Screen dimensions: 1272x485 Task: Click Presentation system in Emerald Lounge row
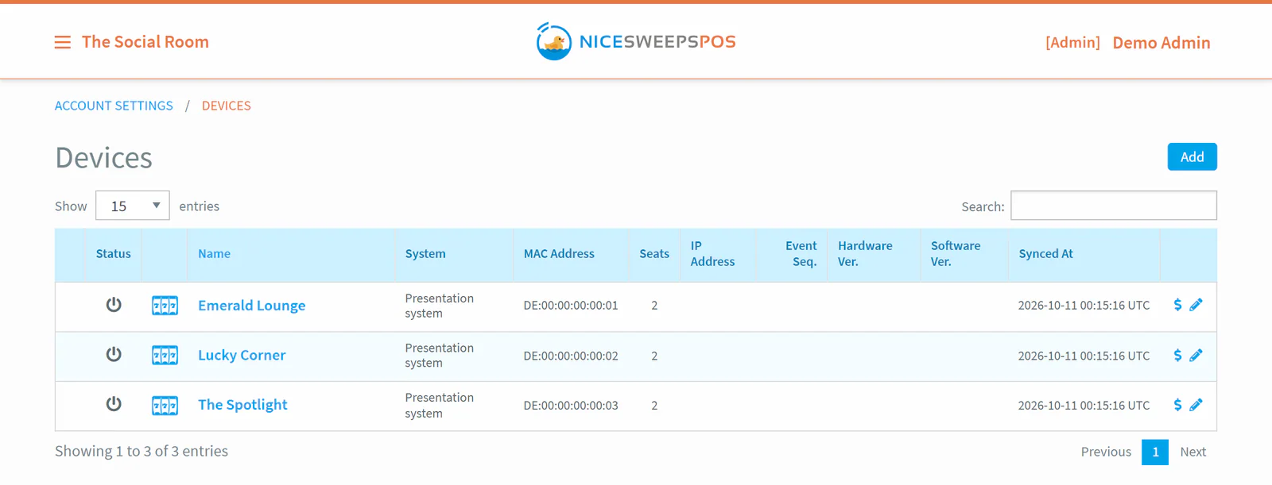(x=439, y=306)
